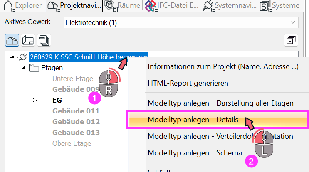Click the Räume tab cube icon
Screen dimensions: 309x172
point(111,6)
